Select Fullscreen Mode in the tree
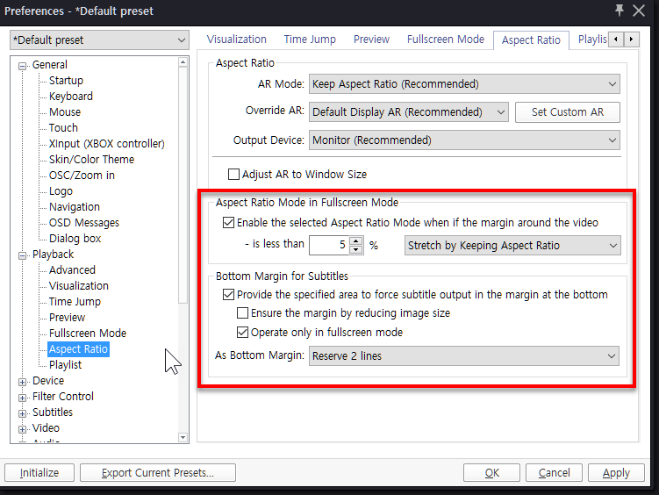This screenshot has width=659, height=495. [x=88, y=334]
